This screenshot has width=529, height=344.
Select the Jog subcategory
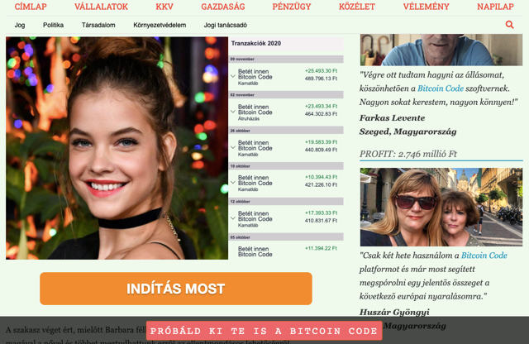[20, 25]
